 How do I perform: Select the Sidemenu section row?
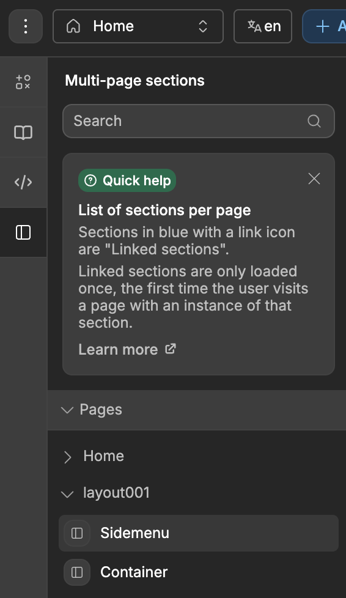click(x=198, y=533)
